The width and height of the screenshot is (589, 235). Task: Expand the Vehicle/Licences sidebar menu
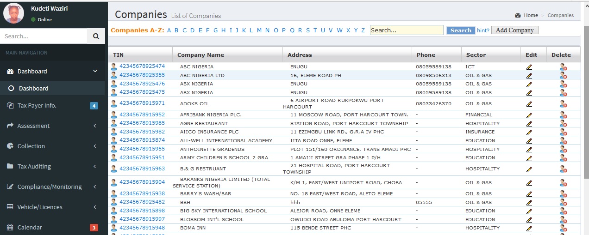[x=52, y=207]
